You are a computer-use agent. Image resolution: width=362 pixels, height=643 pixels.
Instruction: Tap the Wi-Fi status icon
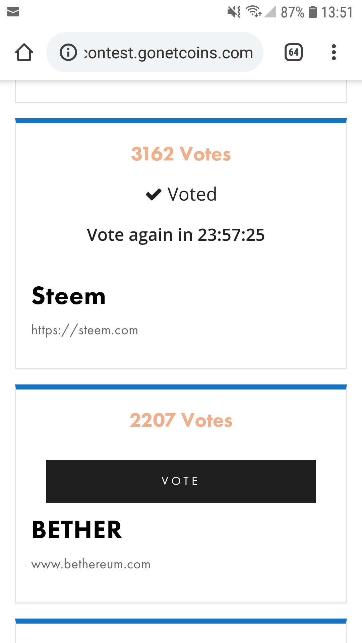tap(254, 12)
